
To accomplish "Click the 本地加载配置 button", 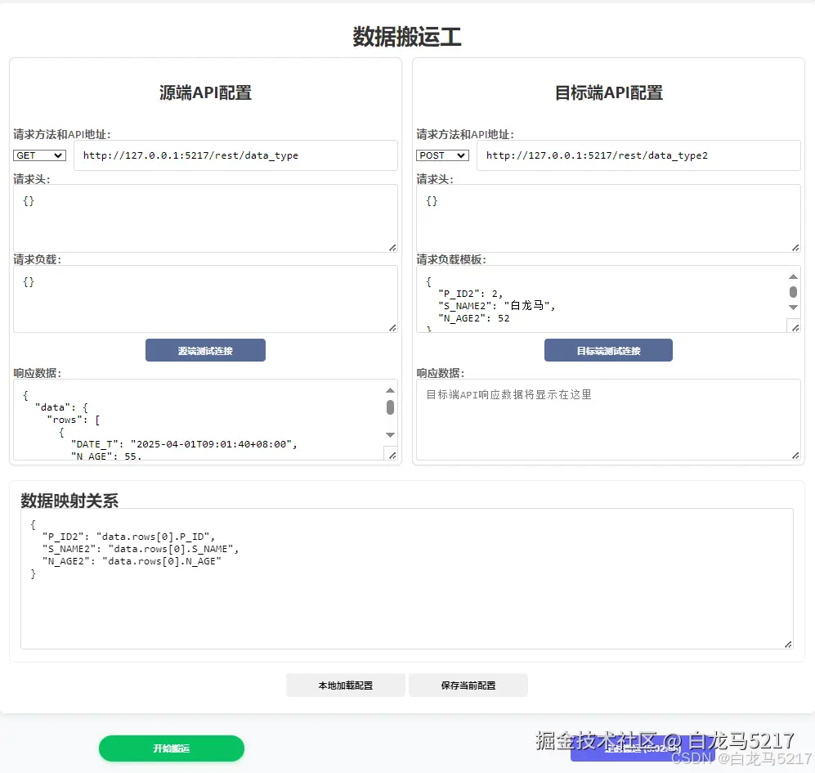I will pos(345,685).
